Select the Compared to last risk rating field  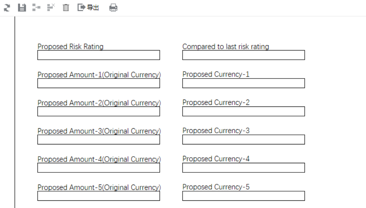(244, 55)
